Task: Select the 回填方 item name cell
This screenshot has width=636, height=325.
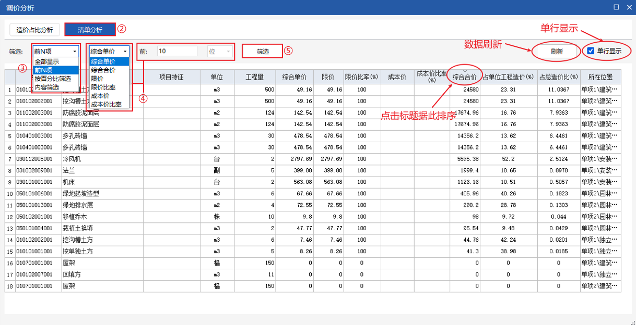Action: tap(102, 274)
